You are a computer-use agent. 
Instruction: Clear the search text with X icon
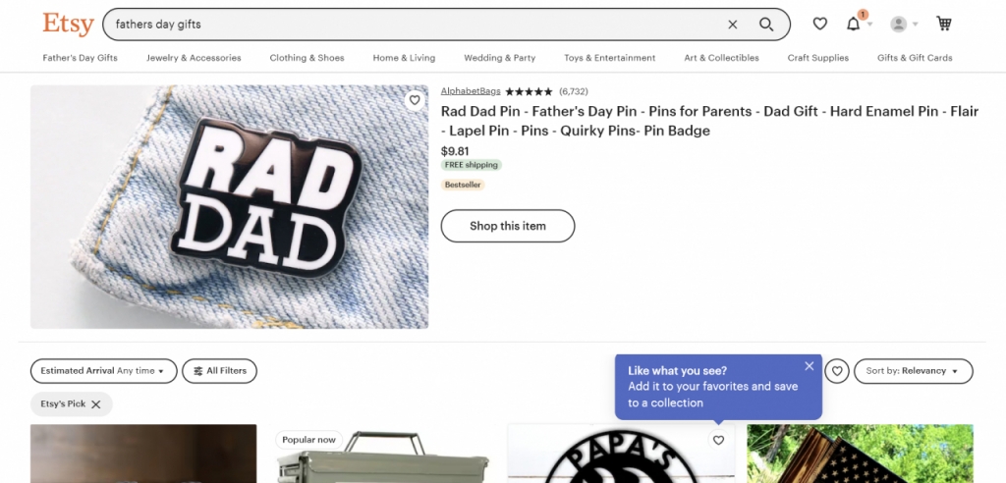(733, 25)
